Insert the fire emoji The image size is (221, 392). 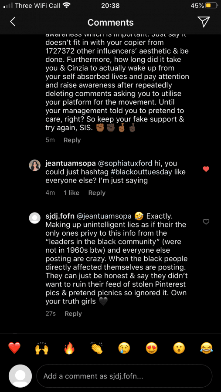[x=69, y=348]
